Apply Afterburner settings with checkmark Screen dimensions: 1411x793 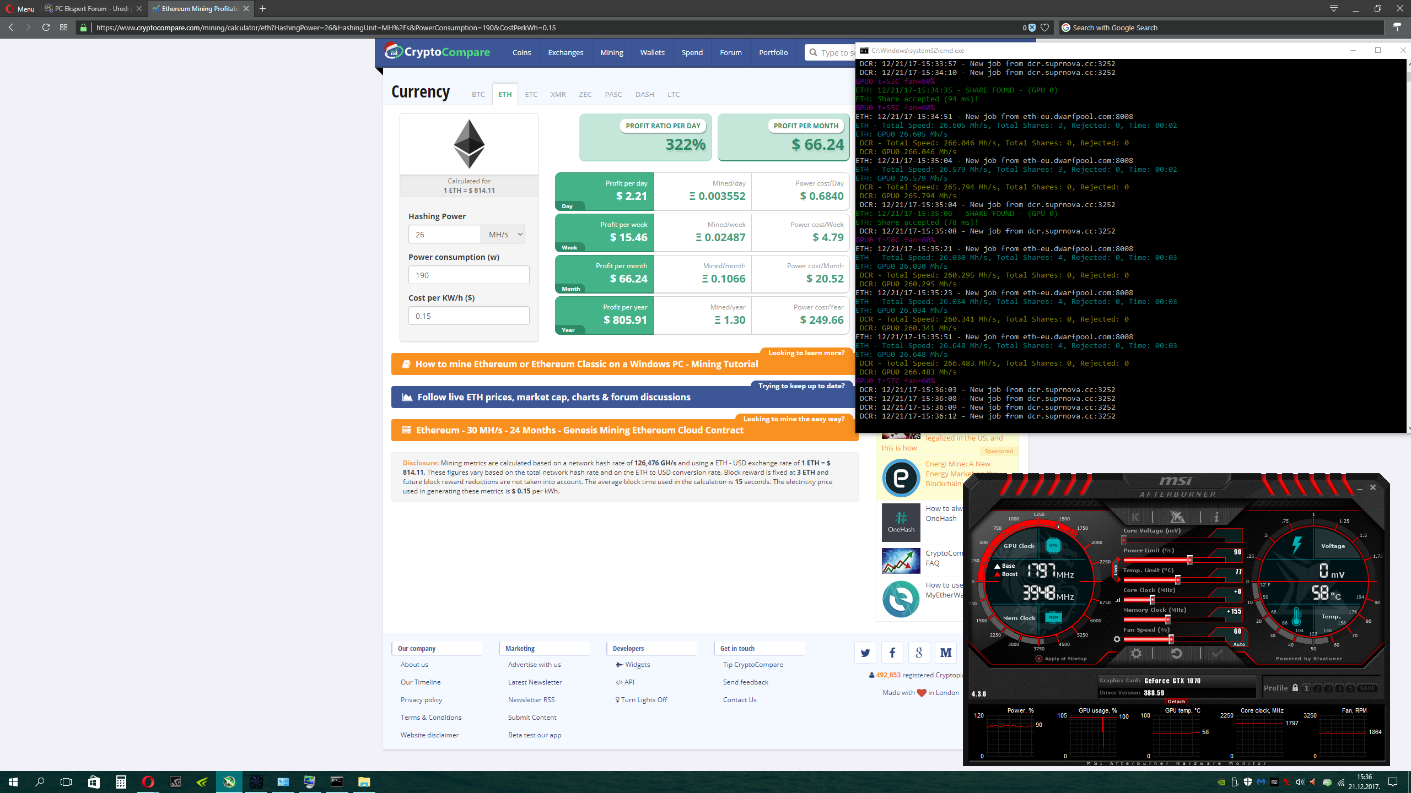point(1217,654)
